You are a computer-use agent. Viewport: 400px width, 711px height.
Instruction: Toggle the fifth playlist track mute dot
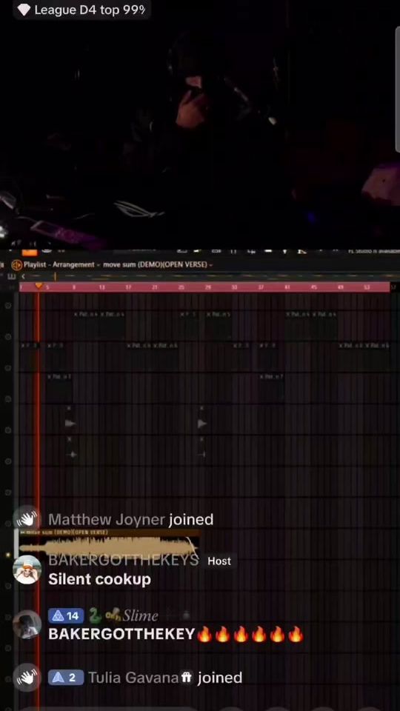click(7, 430)
